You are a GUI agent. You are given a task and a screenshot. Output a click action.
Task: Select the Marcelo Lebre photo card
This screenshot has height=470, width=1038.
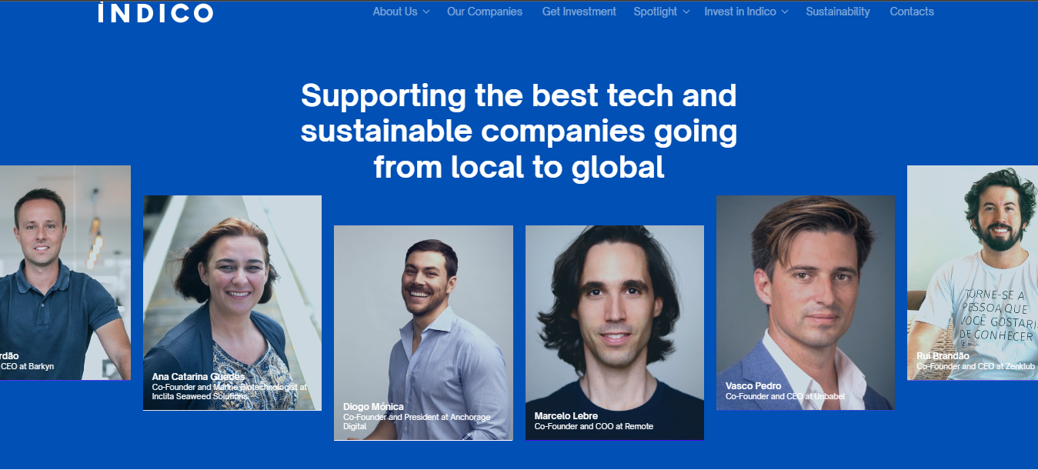(x=615, y=333)
